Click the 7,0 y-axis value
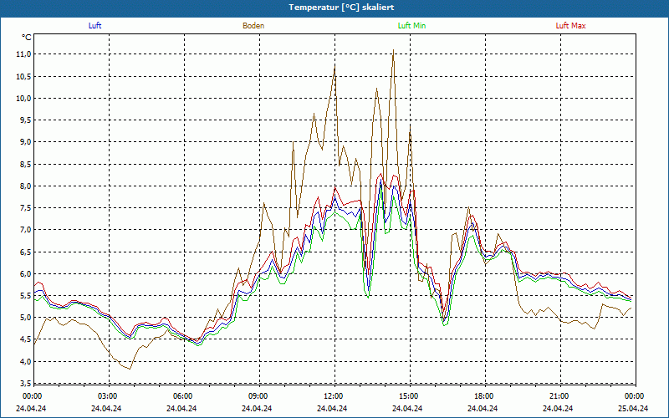Viewport: 669px width, 418px height. pyautogui.click(x=25, y=230)
